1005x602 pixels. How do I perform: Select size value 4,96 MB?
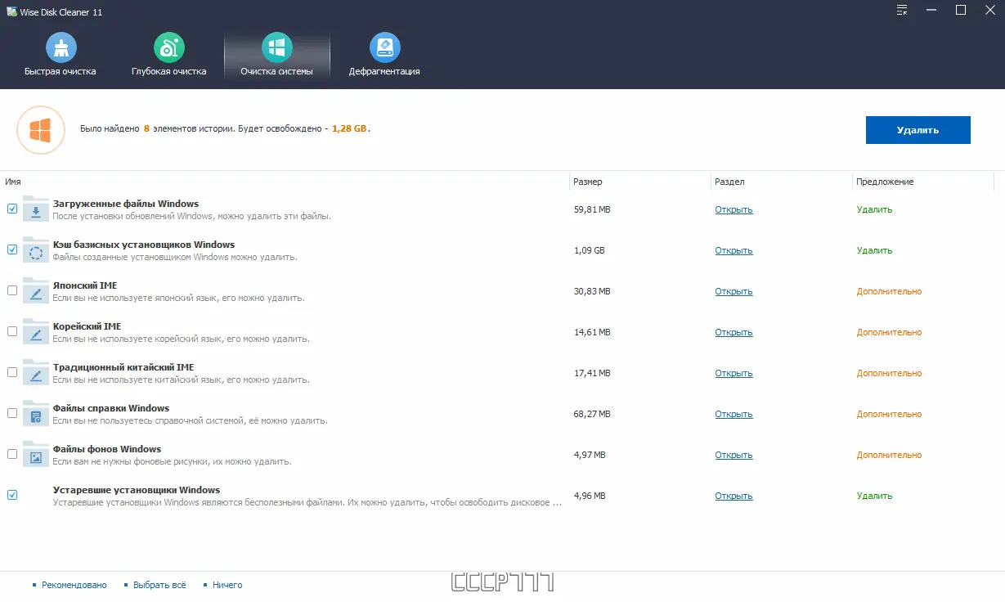590,496
